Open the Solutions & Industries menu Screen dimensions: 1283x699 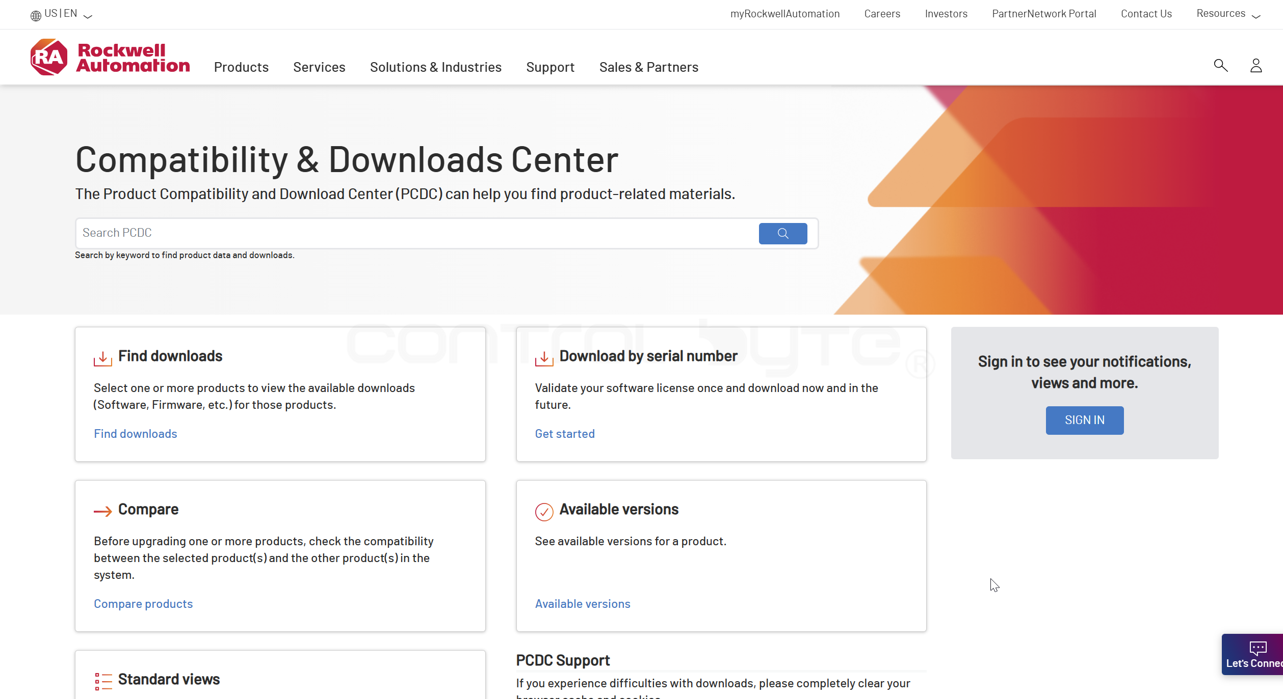(x=436, y=67)
